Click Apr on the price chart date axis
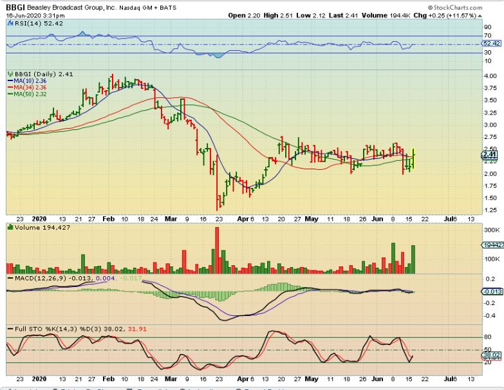The image size is (504, 390). 243,219
